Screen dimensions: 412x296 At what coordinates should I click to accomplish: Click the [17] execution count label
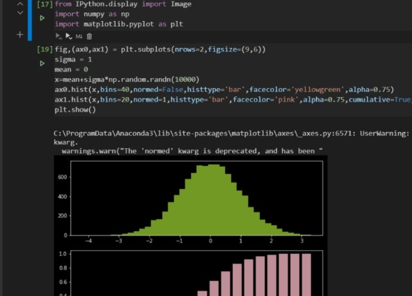pos(45,4)
